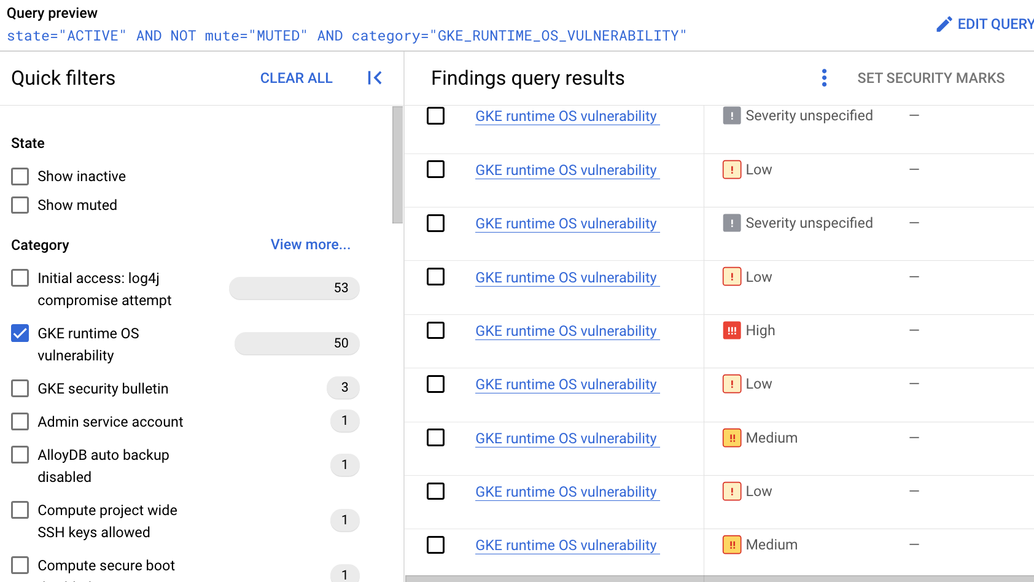
Task: Check the GKE security bulletin filter
Action: [20, 389]
